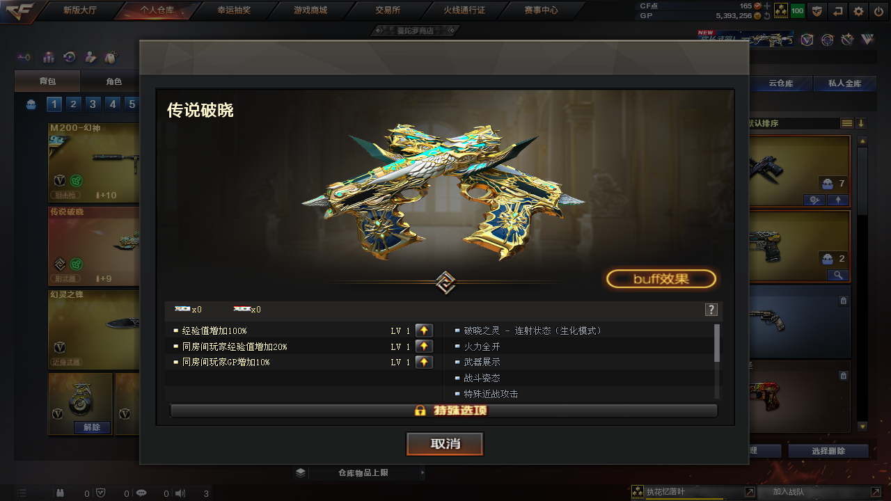891x501 pixels.
Task: Select backpack slot number 1
Action: coord(54,104)
